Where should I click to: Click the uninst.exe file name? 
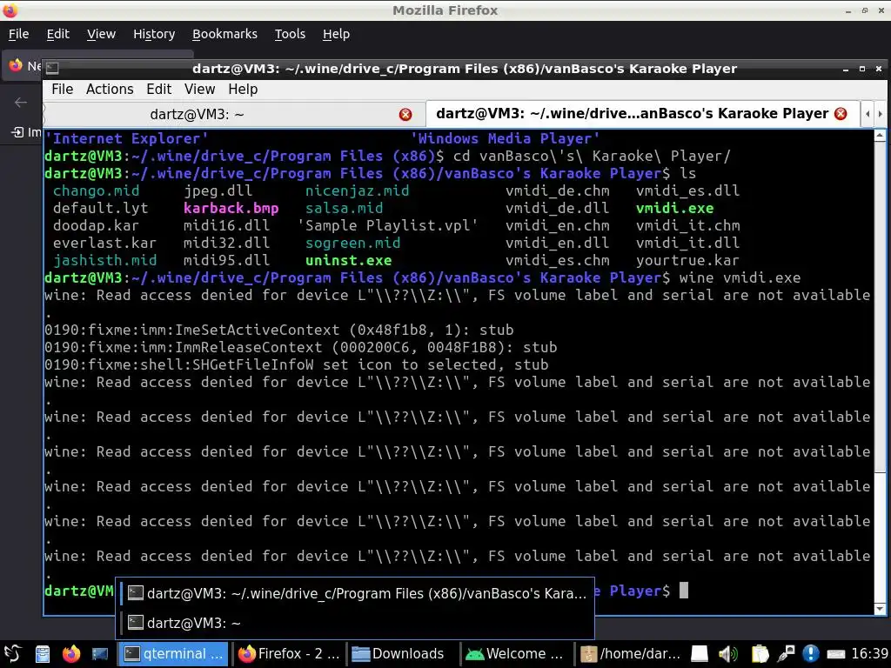[348, 261]
